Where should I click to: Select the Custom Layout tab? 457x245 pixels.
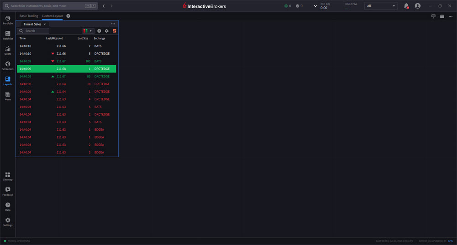(x=52, y=16)
